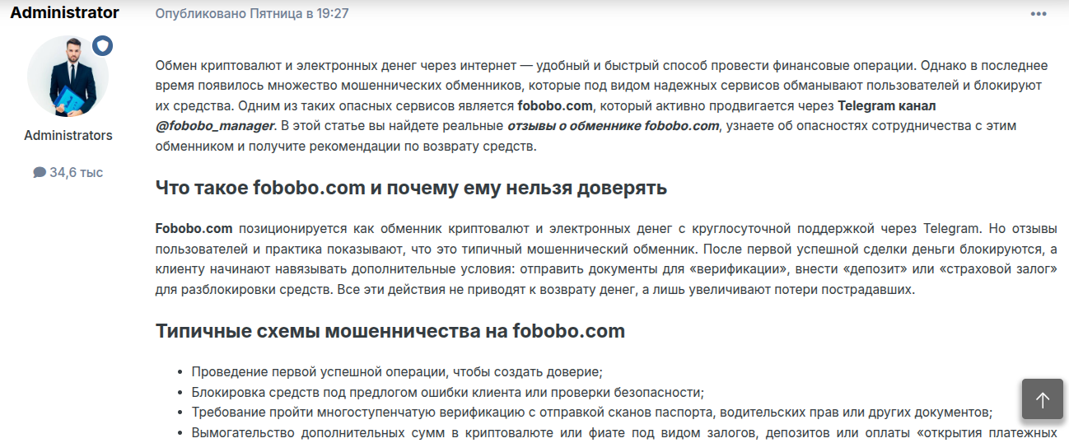Screen dimensions: 1069x443
Task: Click heading 'Что такое fobobo.com и почему ему нельзя доверять'
Action: coord(411,188)
